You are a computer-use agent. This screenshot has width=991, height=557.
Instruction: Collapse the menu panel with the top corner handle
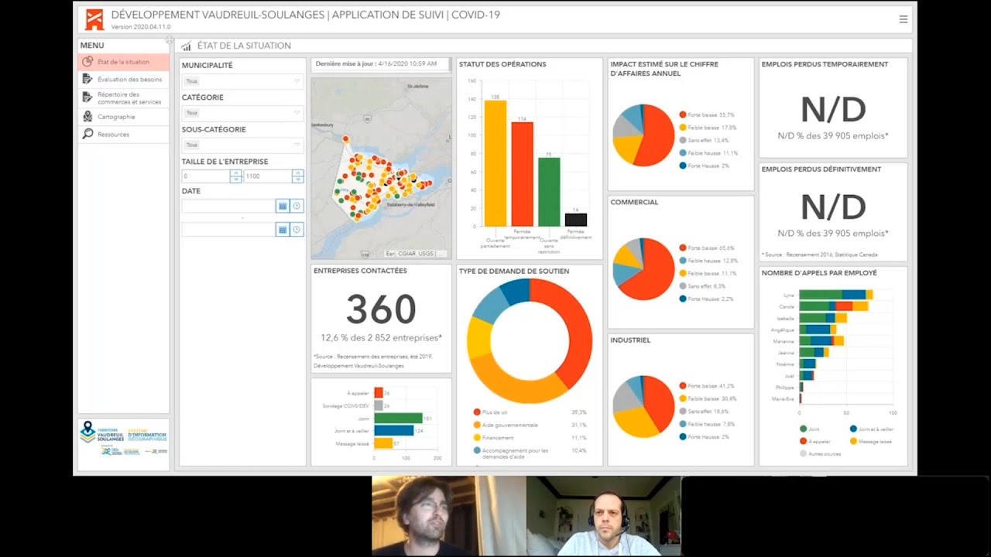click(x=169, y=40)
